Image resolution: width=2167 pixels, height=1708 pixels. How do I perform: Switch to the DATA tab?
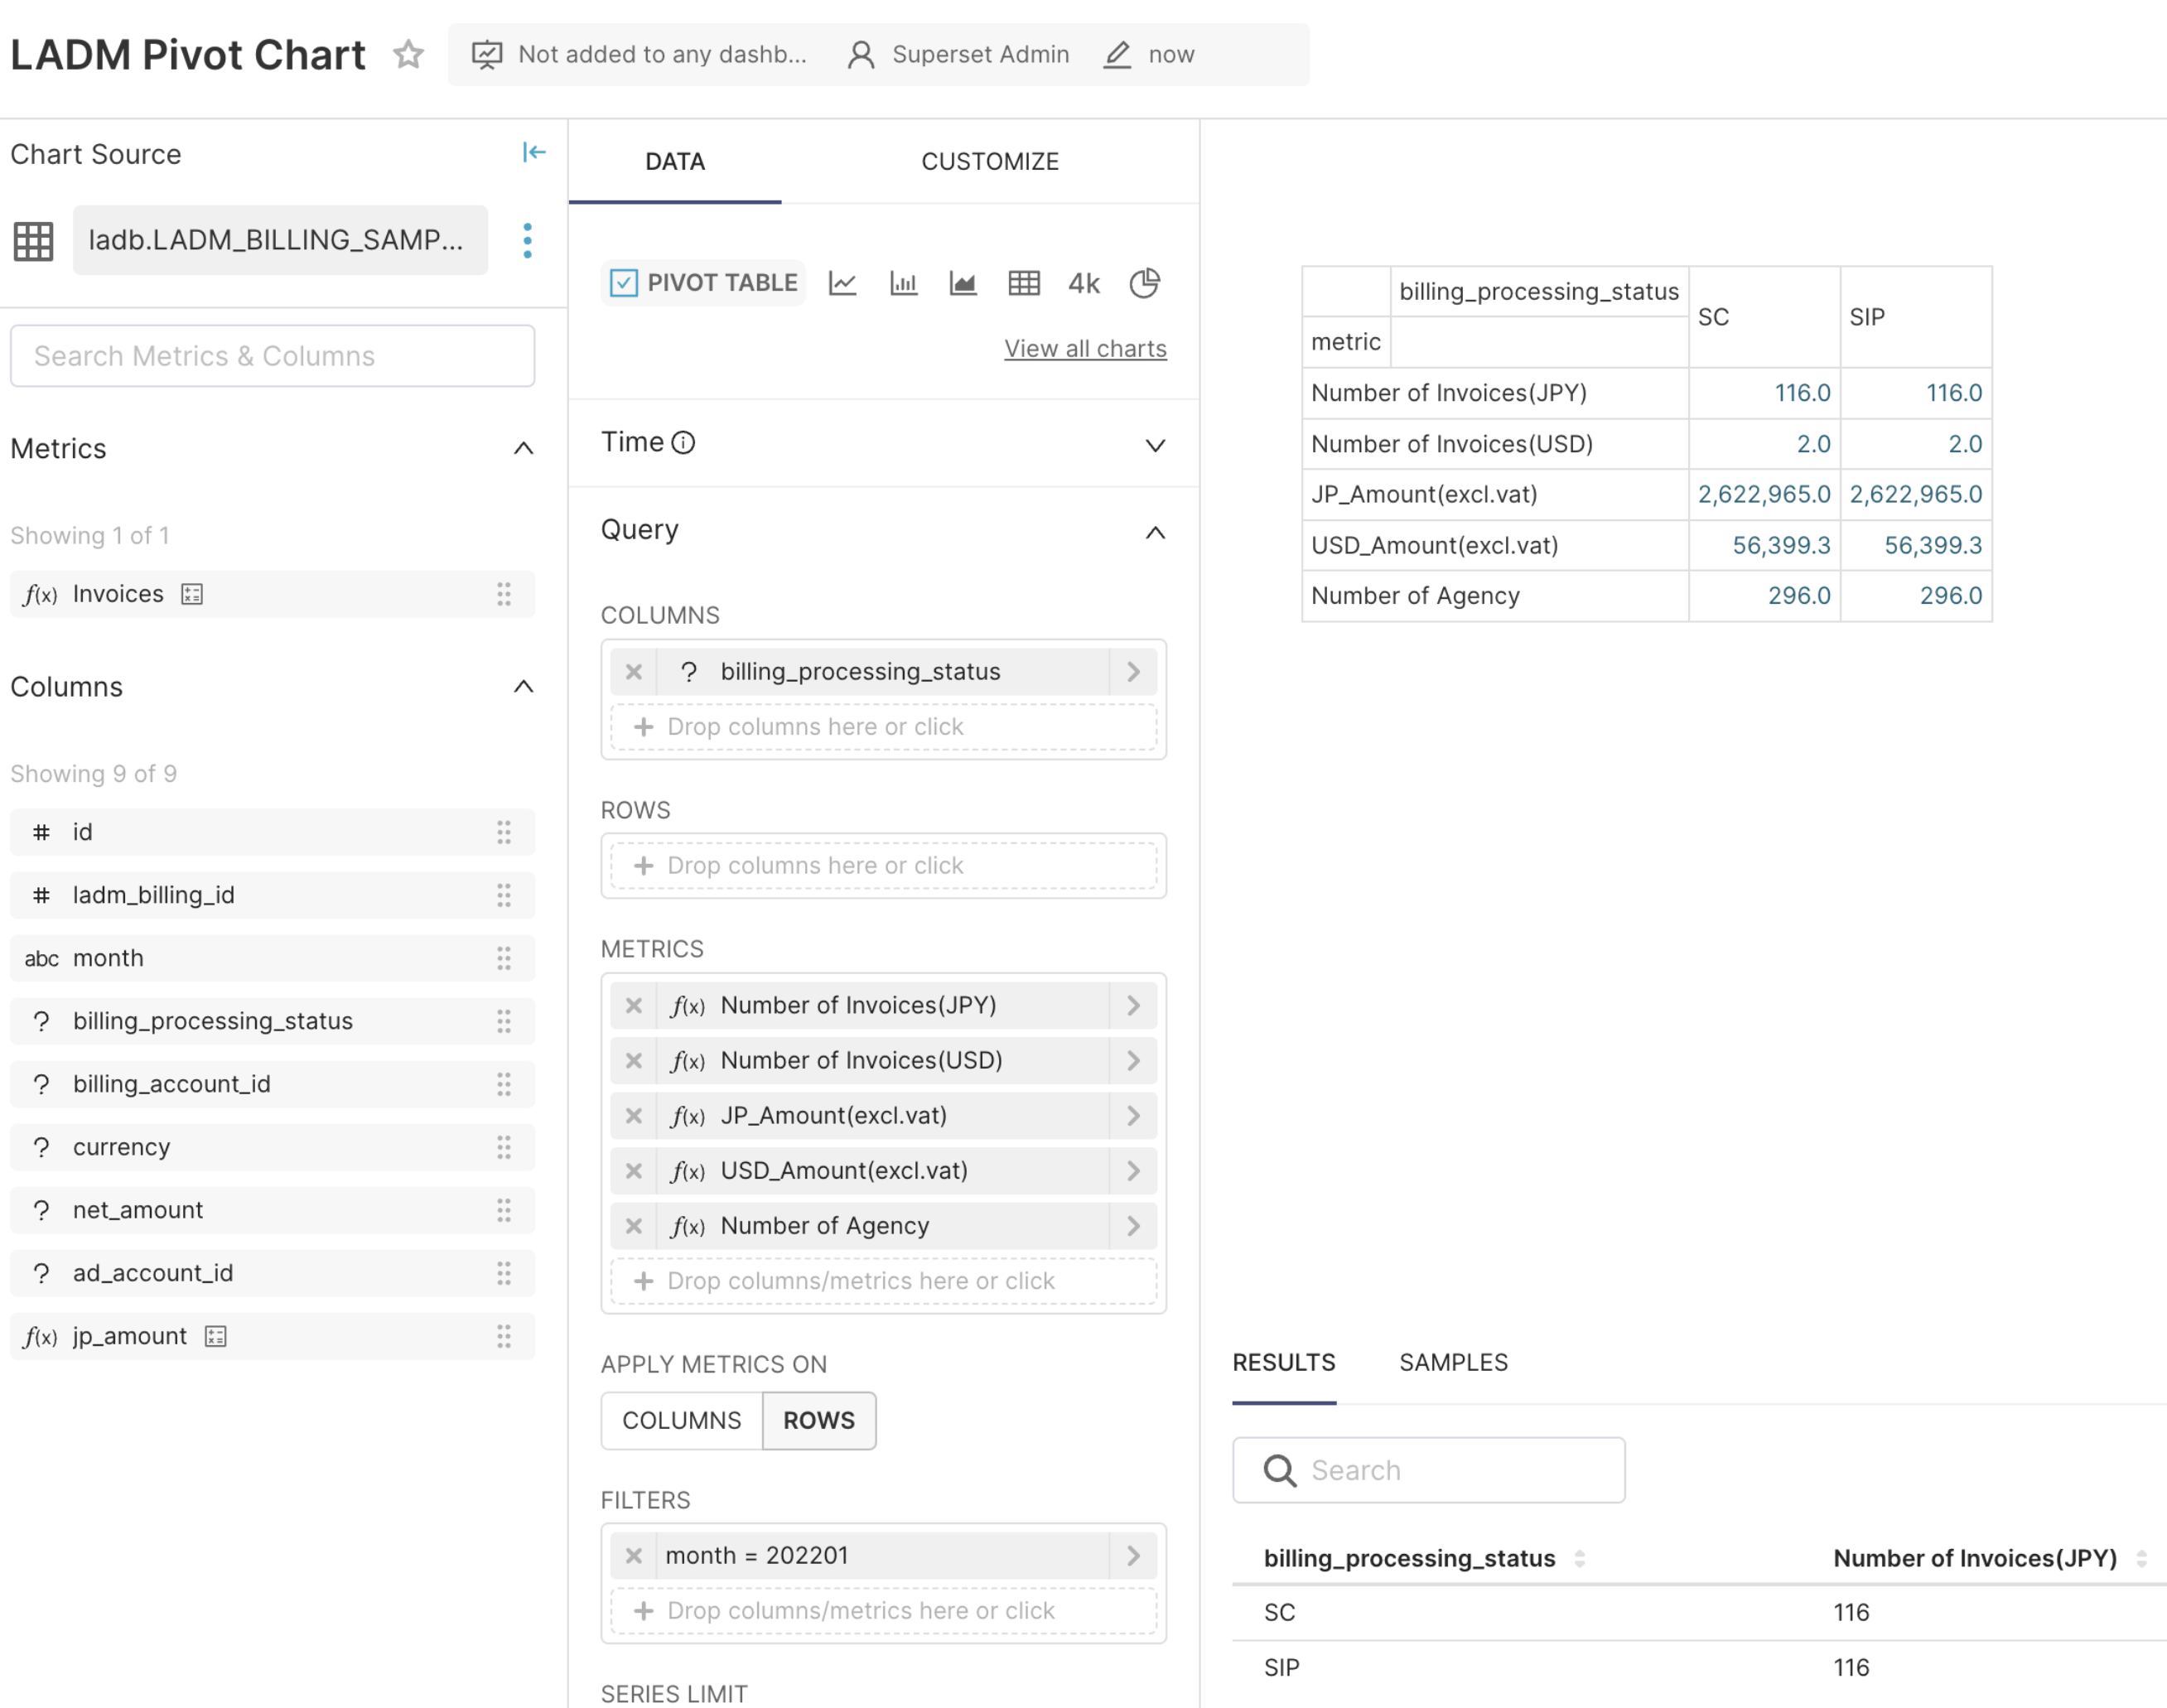tap(675, 161)
